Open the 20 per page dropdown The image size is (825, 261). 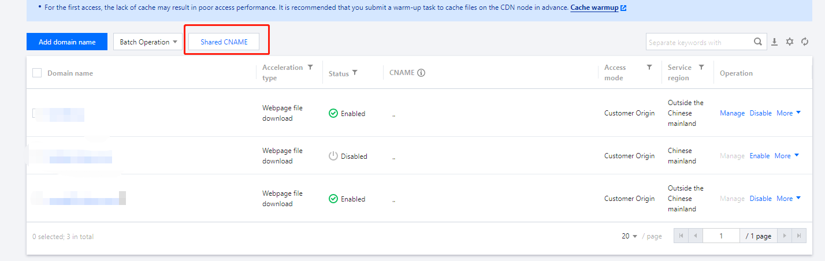(x=629, y=236)
